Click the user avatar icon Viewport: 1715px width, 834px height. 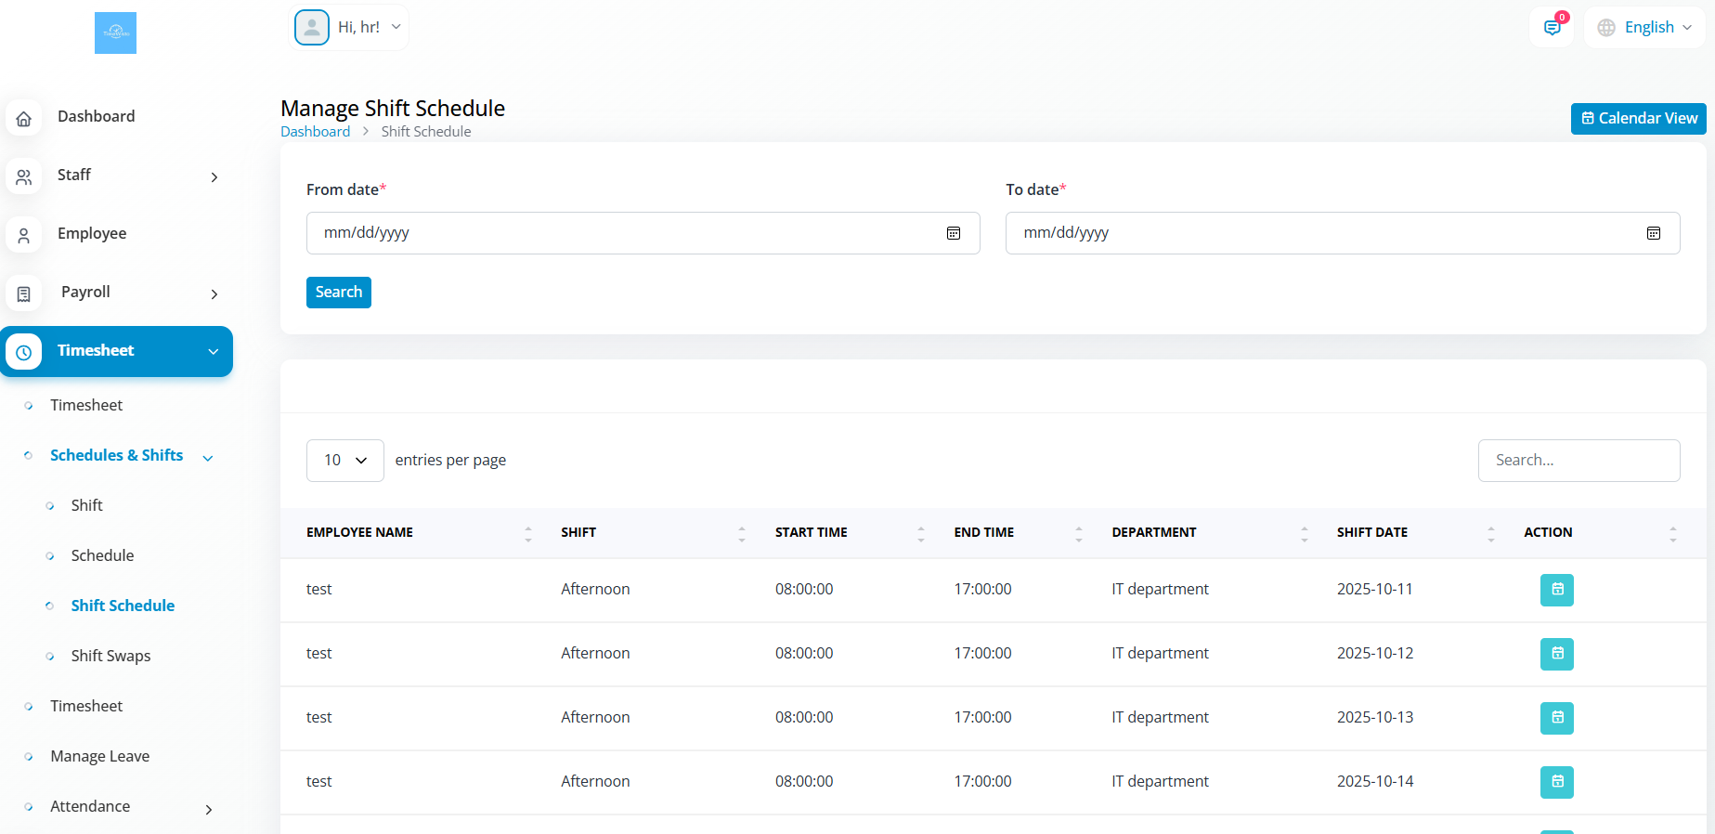tap(312, 27)
